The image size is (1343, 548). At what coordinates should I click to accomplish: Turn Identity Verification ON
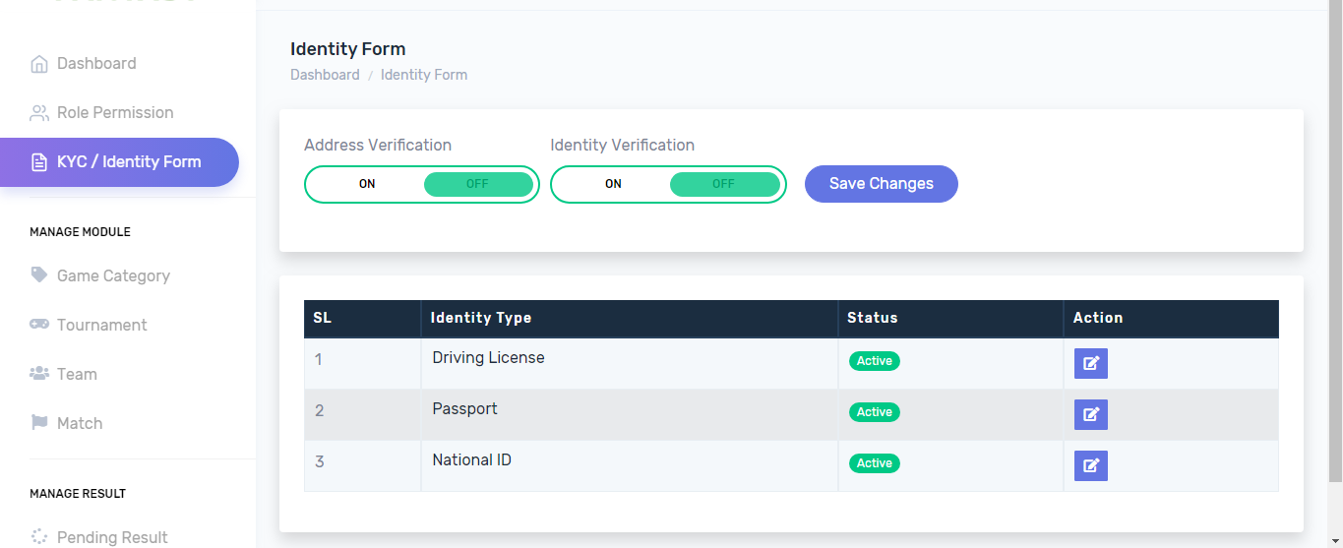(x=613, y=184)
